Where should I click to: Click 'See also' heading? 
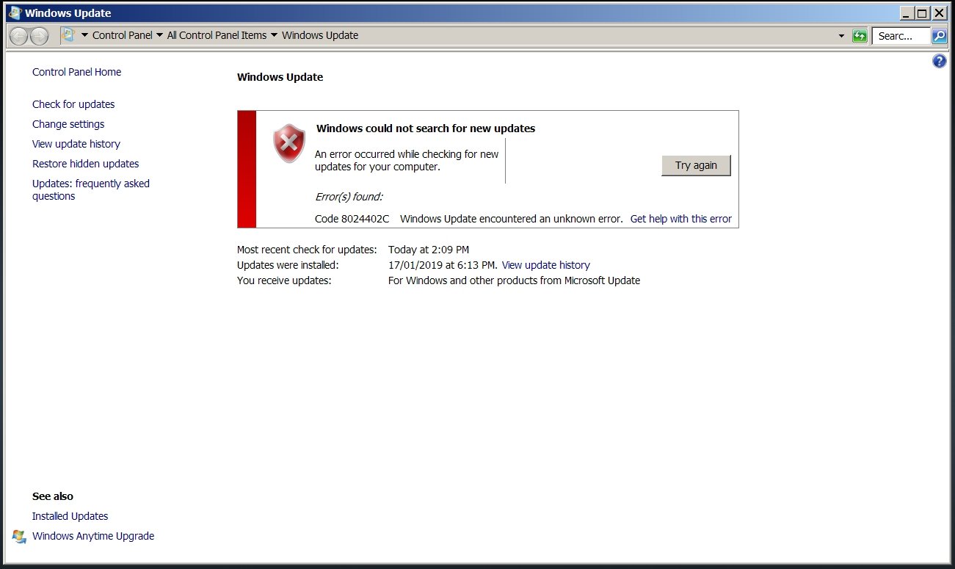tap(53, 496)
